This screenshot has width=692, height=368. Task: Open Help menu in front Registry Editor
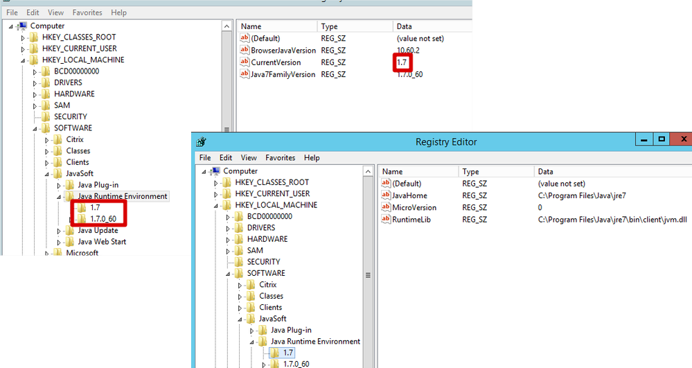point(312,158)
